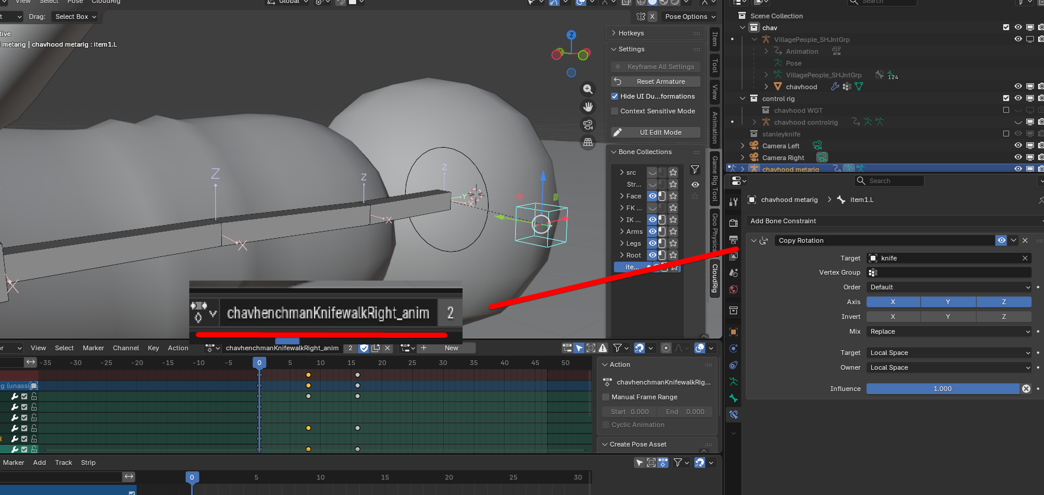
Task: Remove the Copy Rotation constraint with X
Action: click(1025, 240)
